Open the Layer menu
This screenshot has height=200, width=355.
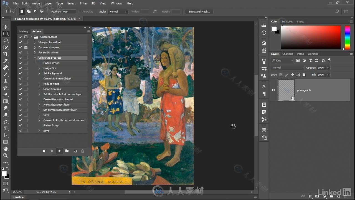click(x=48, y=3)
